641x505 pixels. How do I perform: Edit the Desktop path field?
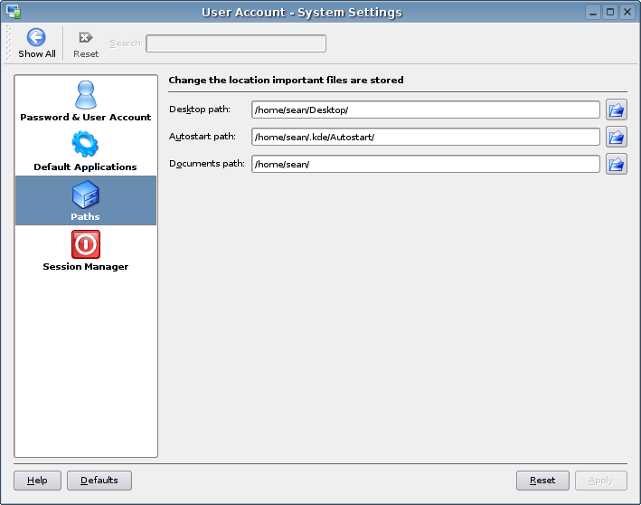(426, 110)
